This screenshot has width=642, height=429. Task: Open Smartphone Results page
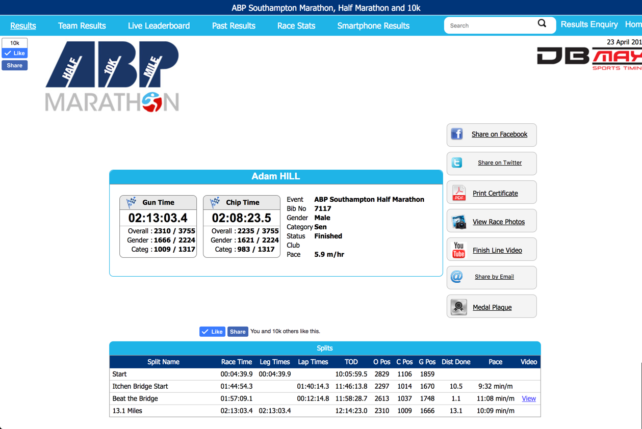point(373,25)
